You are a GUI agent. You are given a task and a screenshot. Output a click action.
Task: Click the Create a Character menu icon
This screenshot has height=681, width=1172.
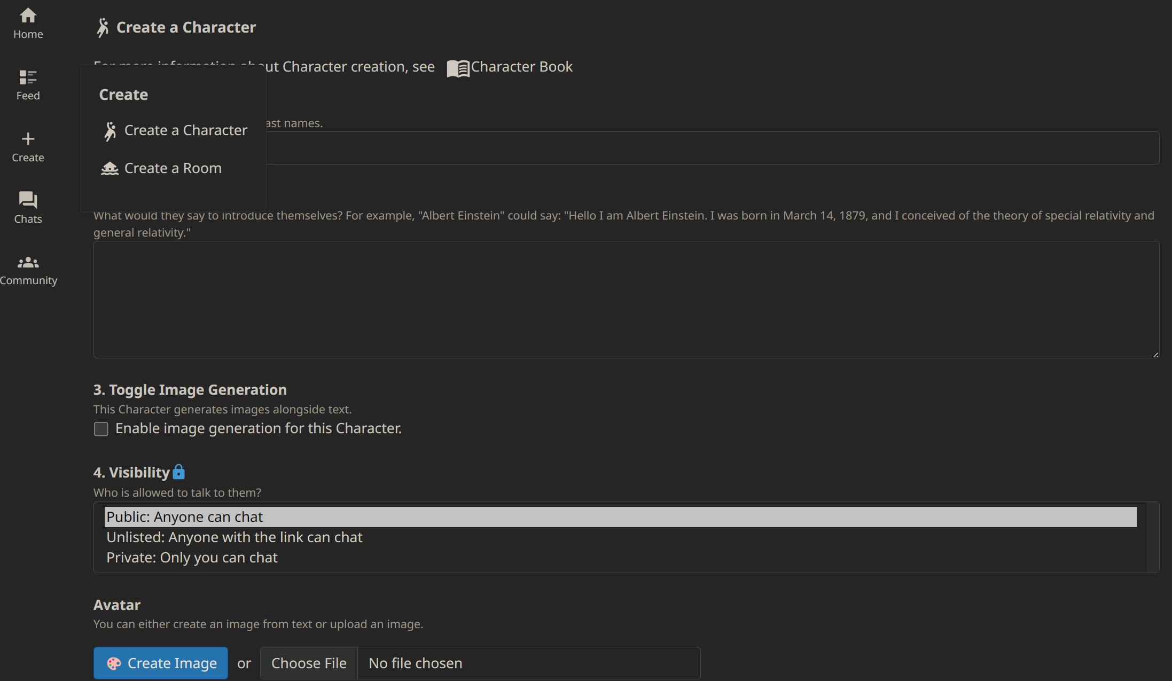tap(110, 130)
